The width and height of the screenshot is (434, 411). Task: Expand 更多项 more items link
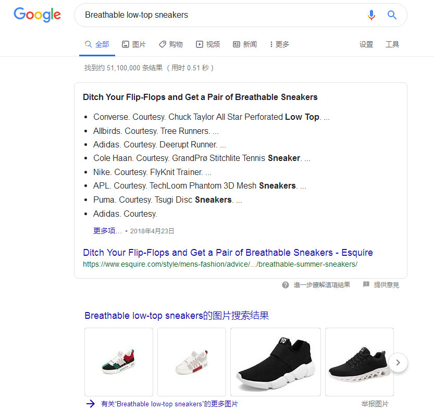pos(107,231)
